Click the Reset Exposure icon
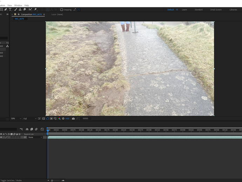This screenshot has width=242, height=182. coord(63,118)
